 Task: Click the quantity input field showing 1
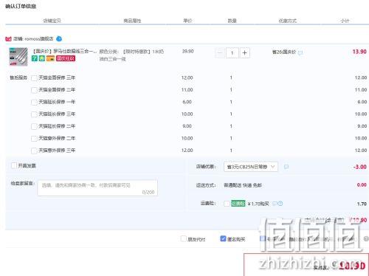pyautogui.click(x=232, y=52)
